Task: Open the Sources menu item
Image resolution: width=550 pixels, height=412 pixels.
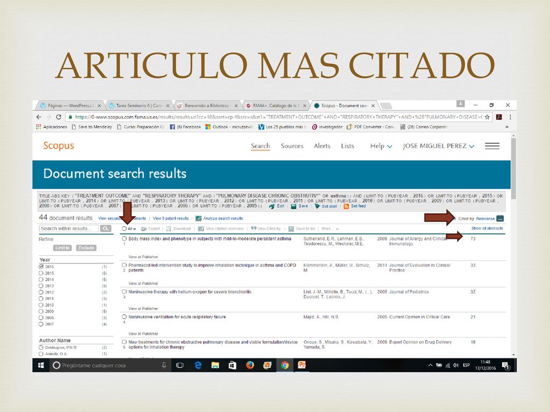Action: point(292,146)
